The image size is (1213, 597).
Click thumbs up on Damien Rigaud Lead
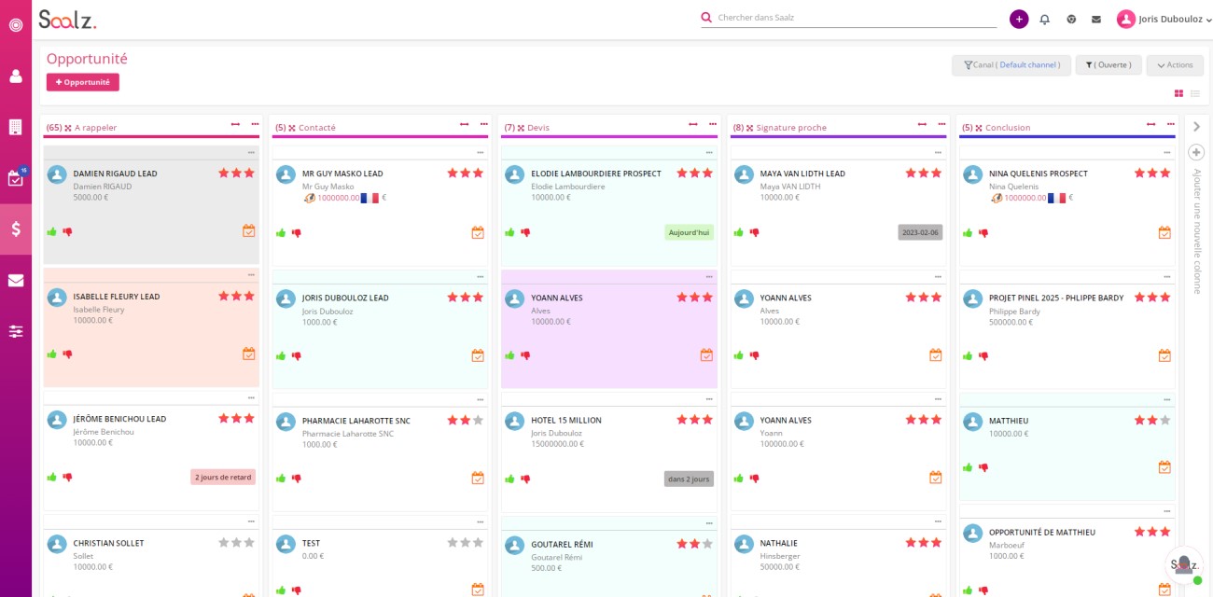click(52, 231)
